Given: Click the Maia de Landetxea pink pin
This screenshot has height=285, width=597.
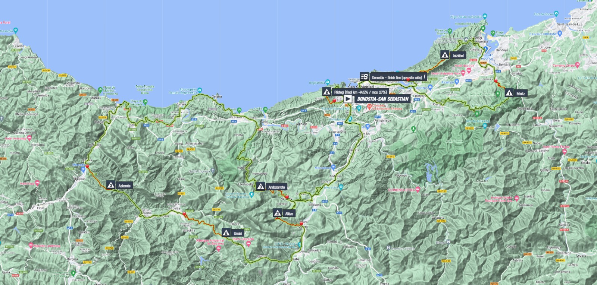Looking at the screenshot, I should click(x=31, y=246).
